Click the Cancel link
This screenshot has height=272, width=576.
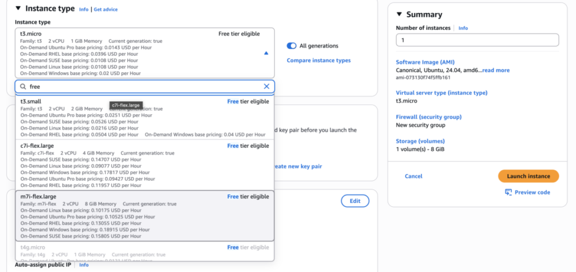coord(413,176)
